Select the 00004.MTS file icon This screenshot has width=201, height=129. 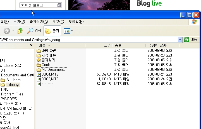[x=39, y=74]
